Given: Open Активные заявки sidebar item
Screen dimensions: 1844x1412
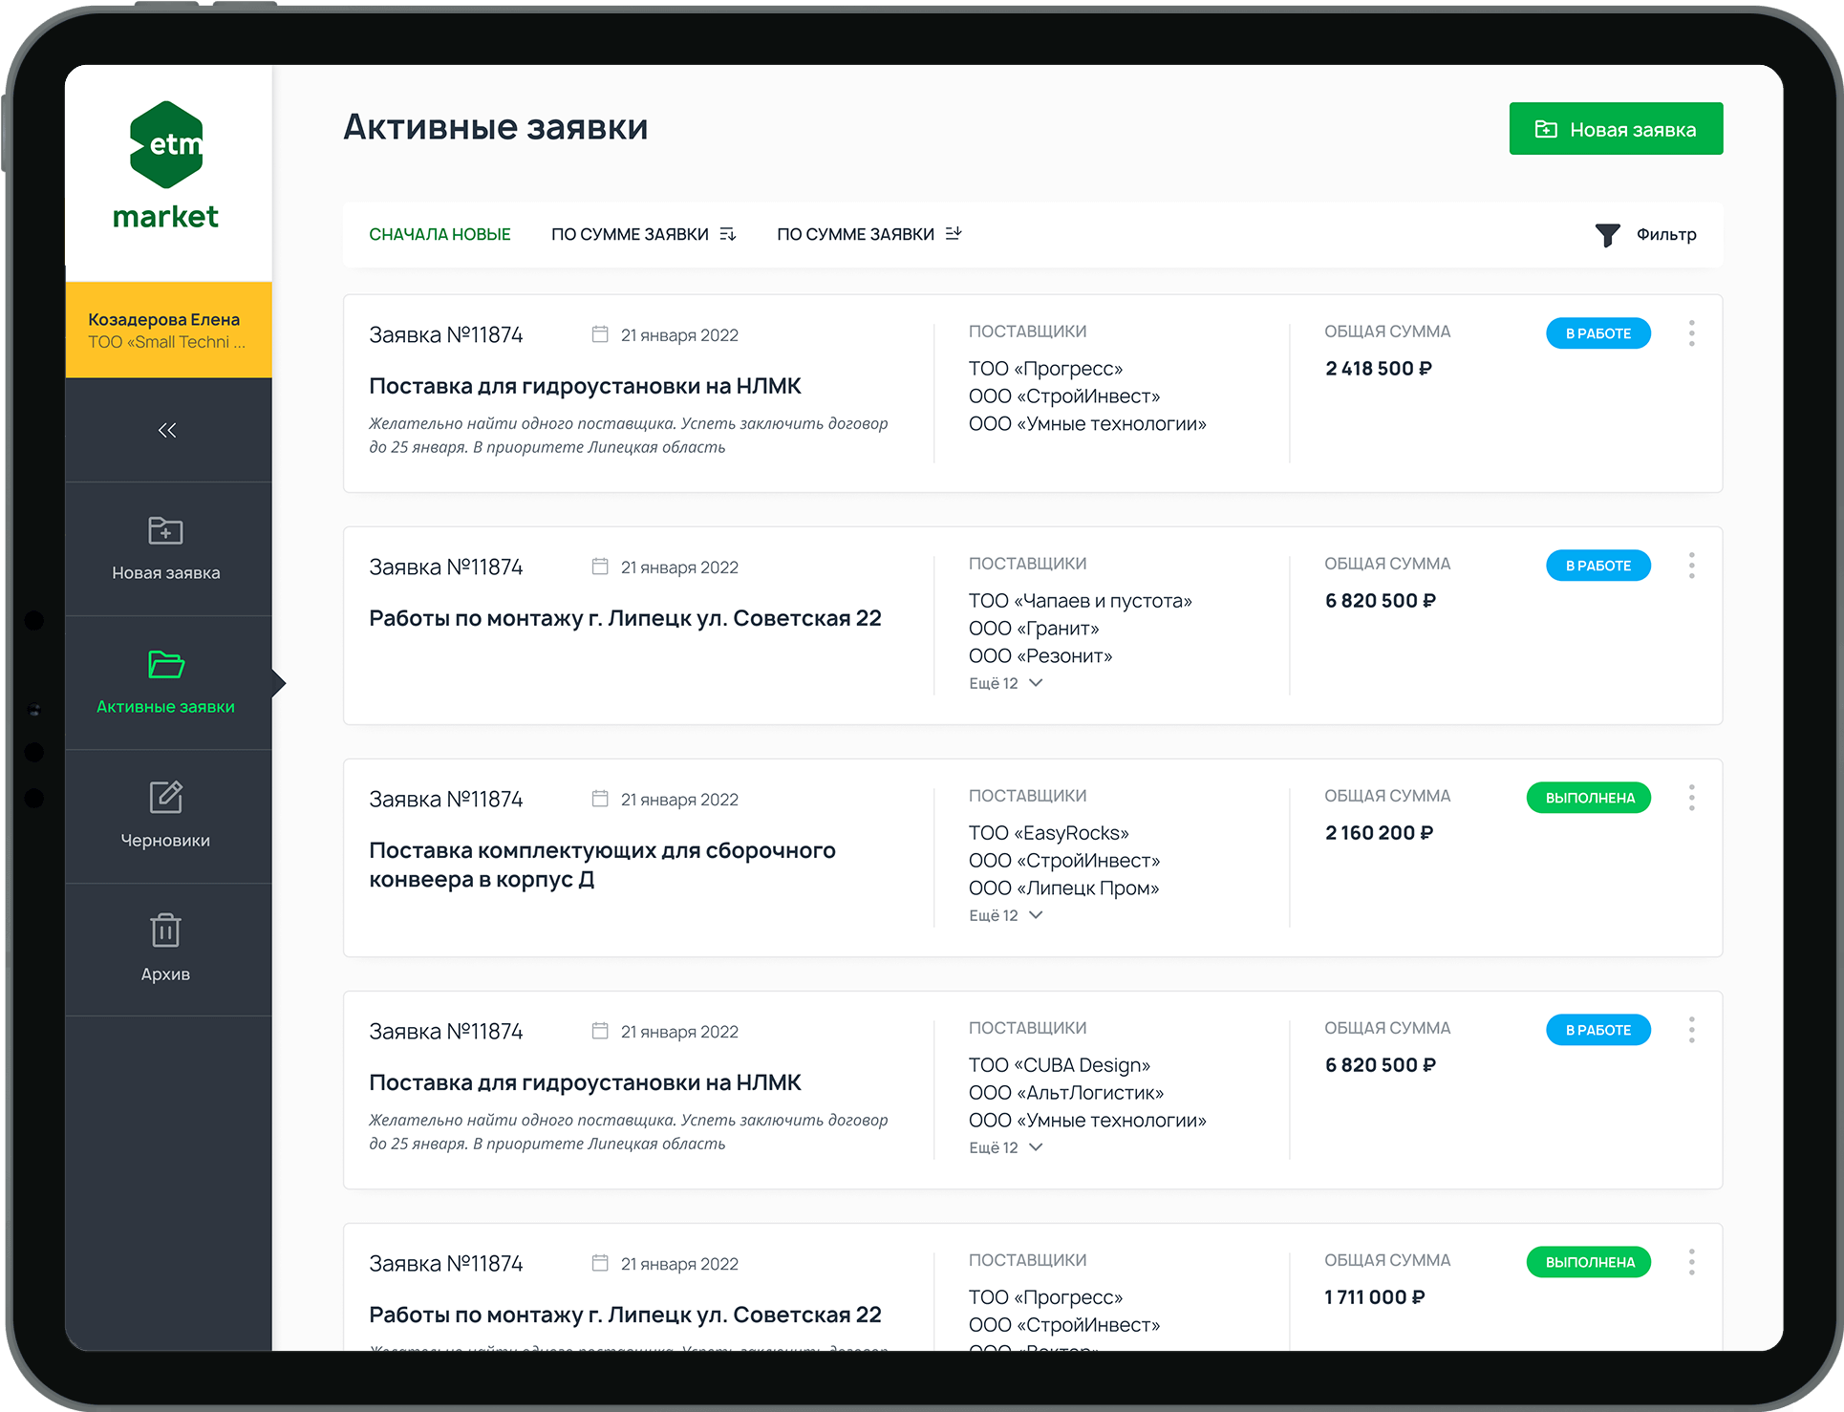Looking at the screenshot, I should [166, 682].
